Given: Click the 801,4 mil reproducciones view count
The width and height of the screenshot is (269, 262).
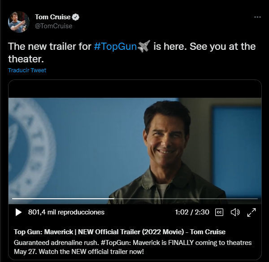Looking at the screenshot, I should point(66,212).
